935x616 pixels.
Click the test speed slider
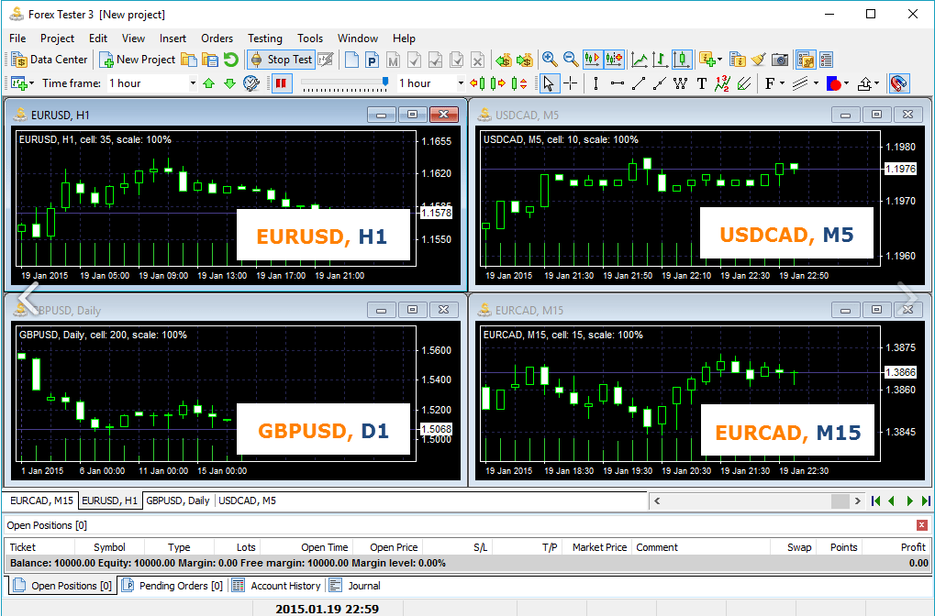pyautogui.click(x=345, y=83)
